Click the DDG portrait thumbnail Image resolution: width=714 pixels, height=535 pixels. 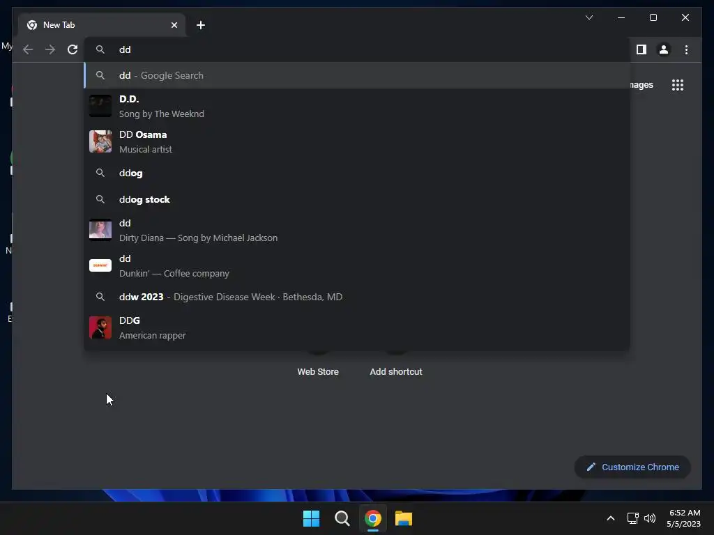(100, 327)
